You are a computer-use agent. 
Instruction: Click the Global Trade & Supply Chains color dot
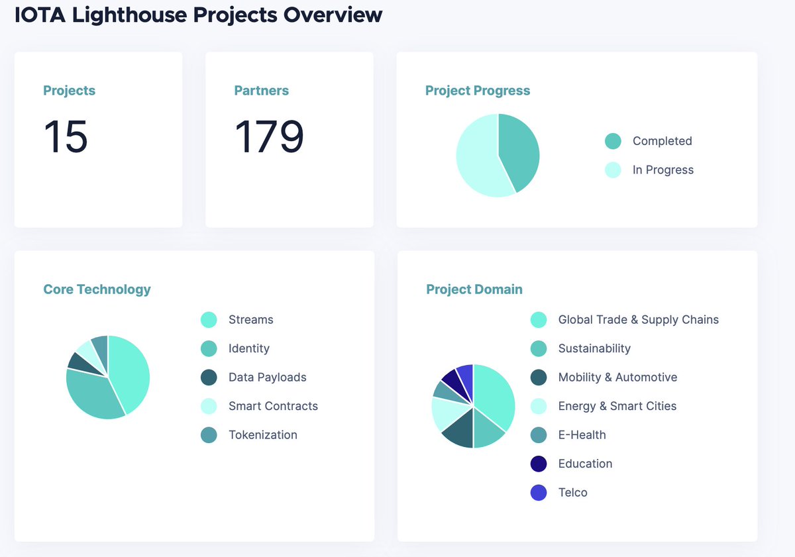pos(539,319)
